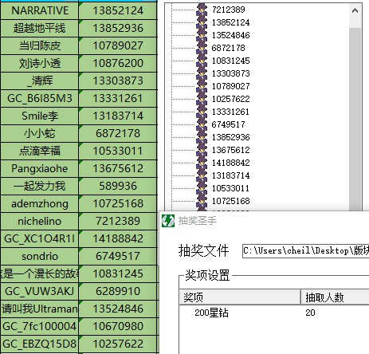The width and height of the screenshot is (369, 354).
Task: Click the GC_VUW3AKJ name cell
Action: click(x=40, y=291)
